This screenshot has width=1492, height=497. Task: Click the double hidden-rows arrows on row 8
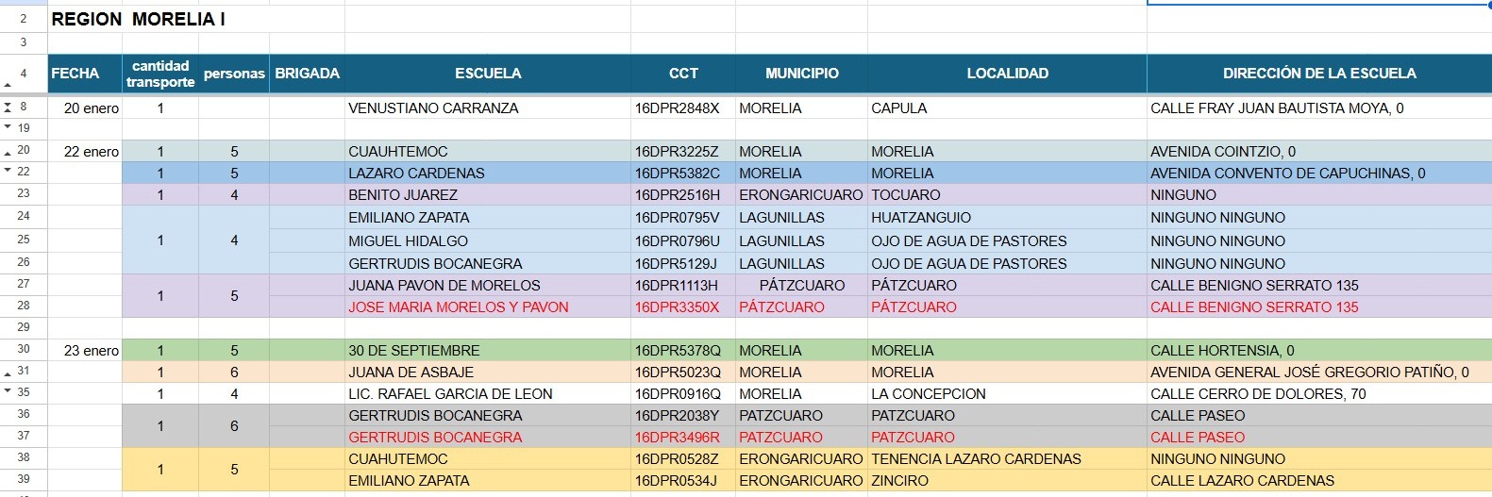[8, 108]
